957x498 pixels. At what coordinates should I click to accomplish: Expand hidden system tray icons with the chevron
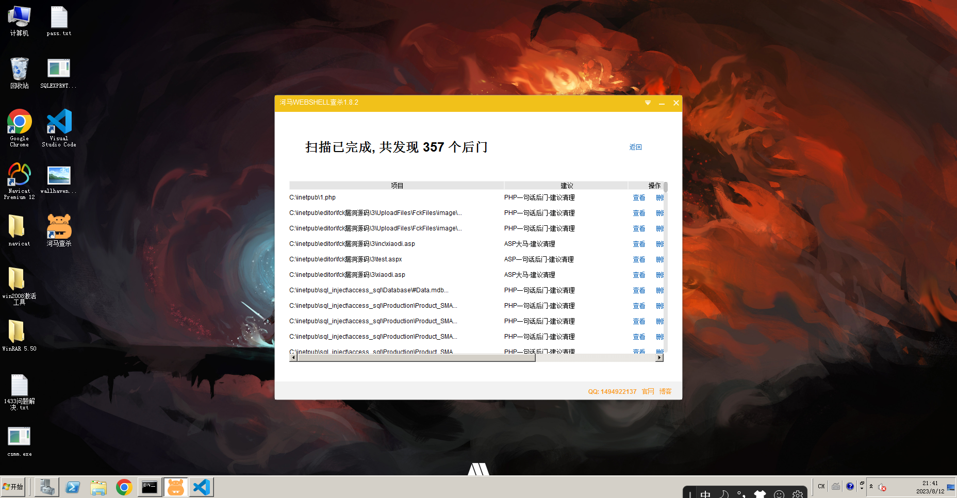tap(871, 486)
